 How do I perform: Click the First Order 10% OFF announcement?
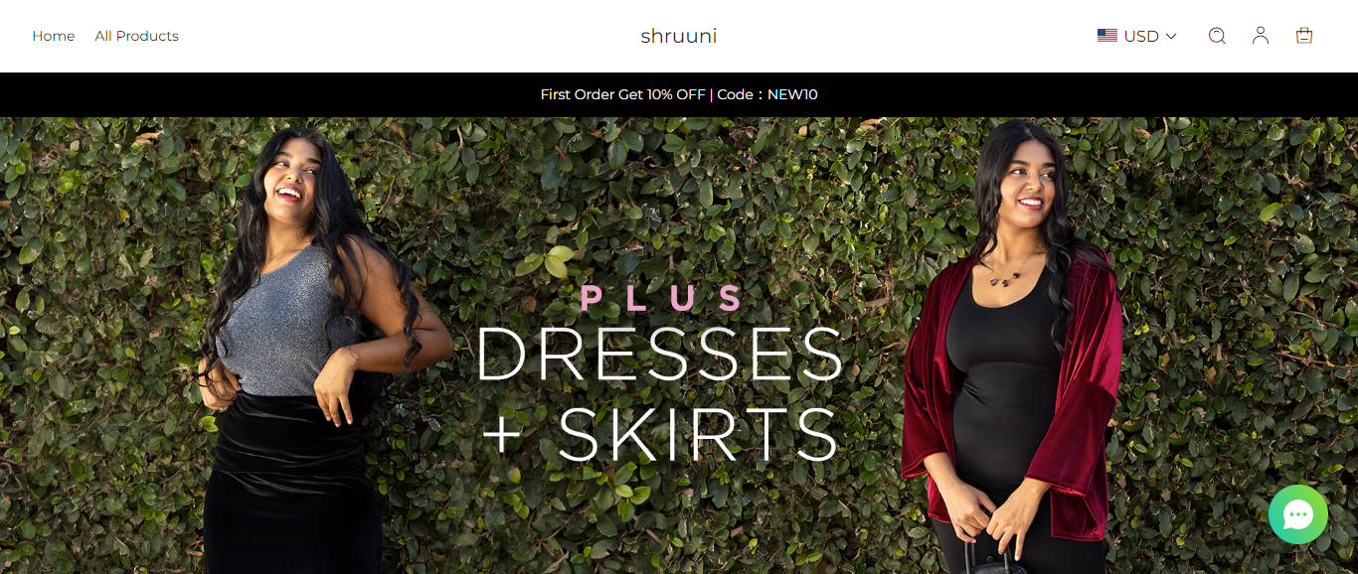[x=679, y=94]
